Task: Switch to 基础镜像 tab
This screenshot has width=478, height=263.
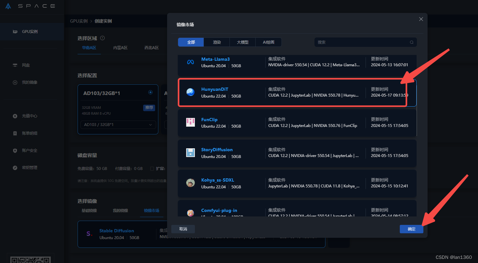Action: pos(89,211)
